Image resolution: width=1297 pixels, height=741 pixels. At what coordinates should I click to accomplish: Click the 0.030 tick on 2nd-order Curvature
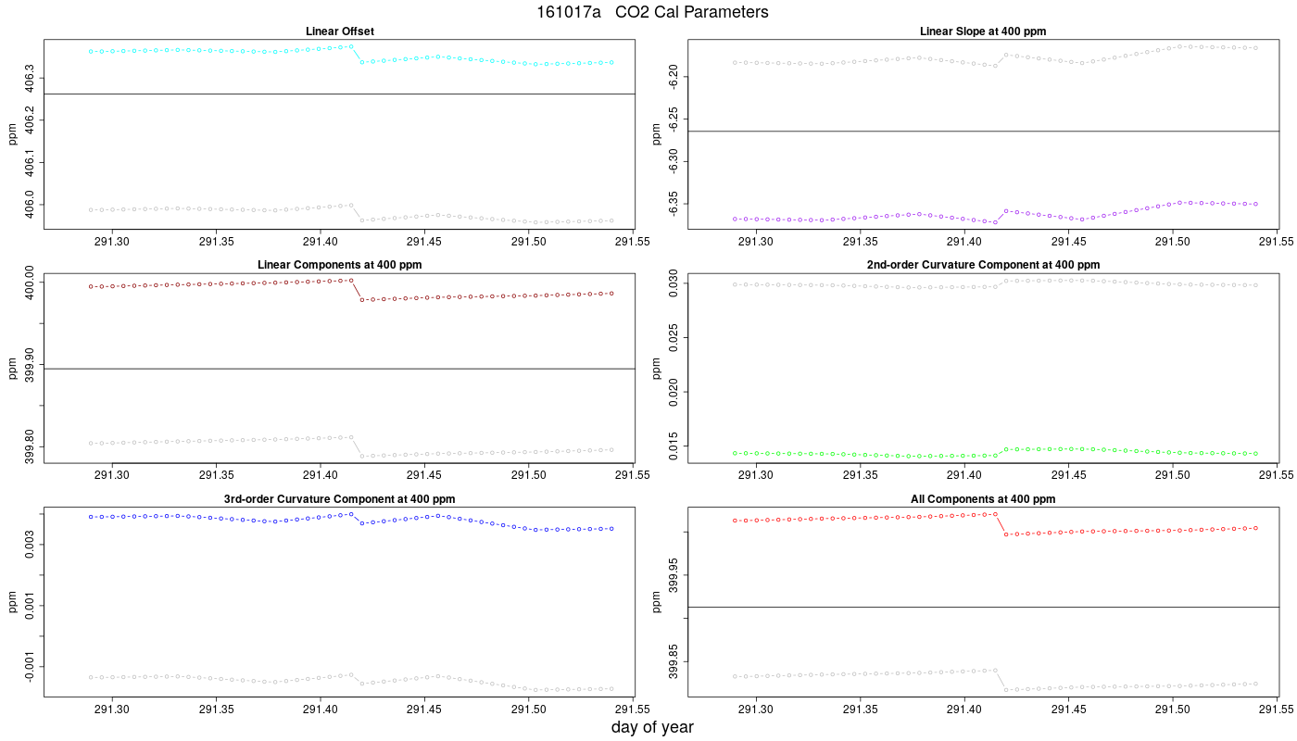(674, 283)
